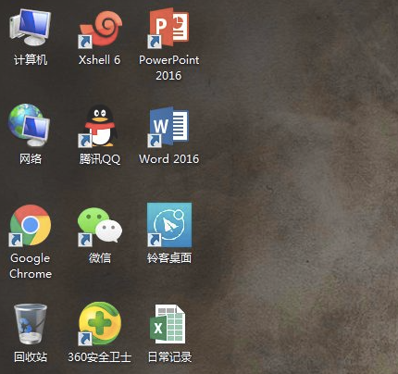This screenshot has height=374, width=398.
Task: Select the 360安全卫士 shortcut icon
Action: click(100, 324)
